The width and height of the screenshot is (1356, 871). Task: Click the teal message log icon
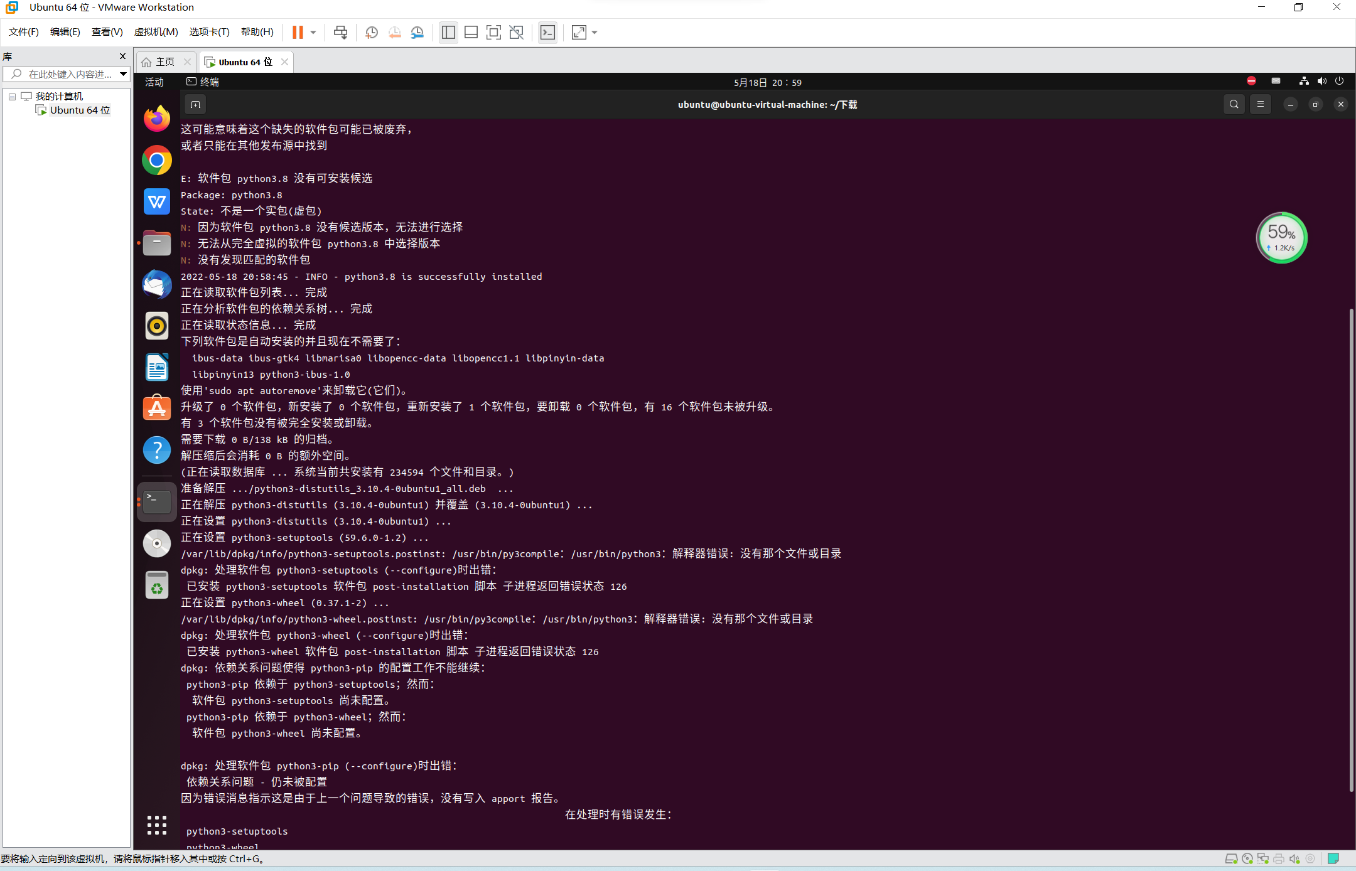tap(1333, 858)
